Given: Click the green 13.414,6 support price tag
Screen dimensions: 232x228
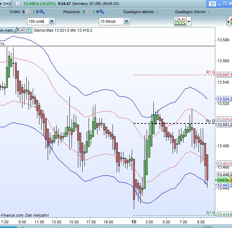Looking at the screenshot, I should coord(225,214).
